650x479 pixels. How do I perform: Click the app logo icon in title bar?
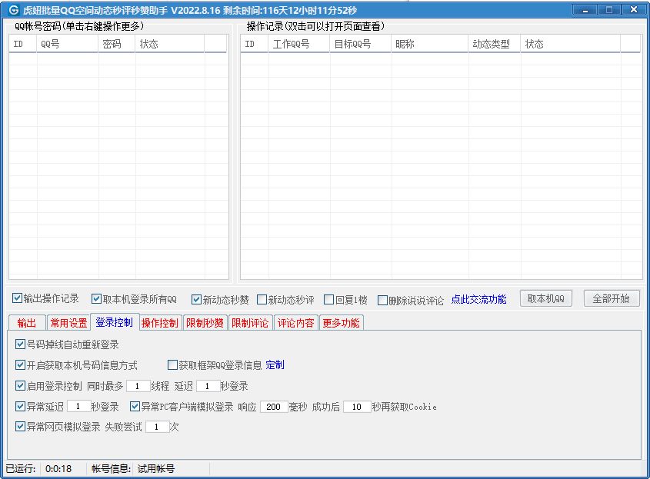coord(14,9)
